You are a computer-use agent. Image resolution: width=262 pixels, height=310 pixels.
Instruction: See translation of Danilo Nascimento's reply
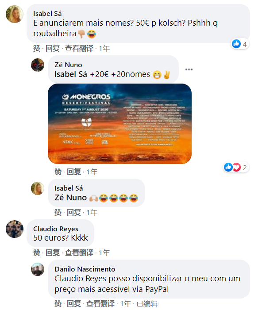(100, 303)
